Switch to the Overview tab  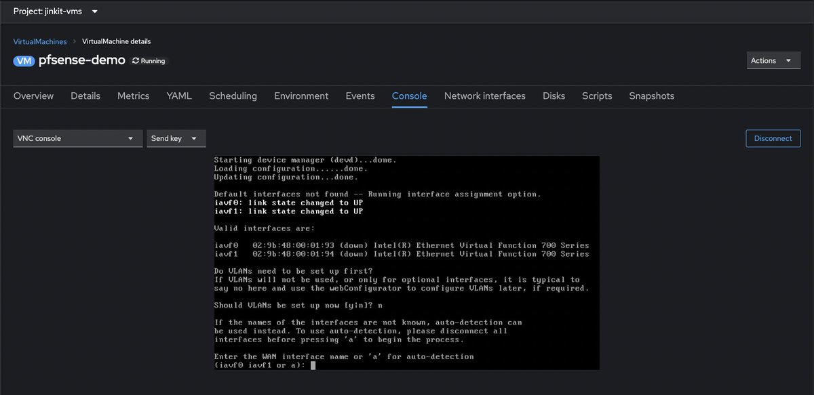(x=33, y=96)
